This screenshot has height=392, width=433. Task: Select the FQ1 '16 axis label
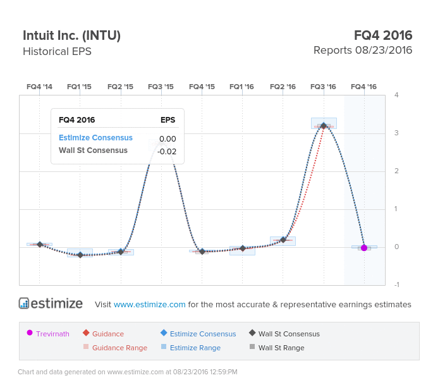coord(241,87)
